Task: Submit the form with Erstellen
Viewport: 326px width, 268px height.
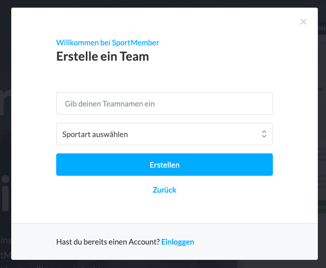Action: coord(164,165)
